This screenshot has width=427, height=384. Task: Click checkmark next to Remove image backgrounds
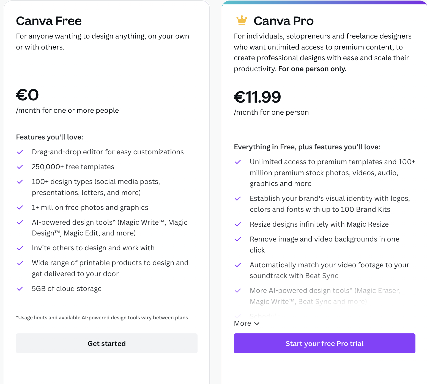pos(238,239)
